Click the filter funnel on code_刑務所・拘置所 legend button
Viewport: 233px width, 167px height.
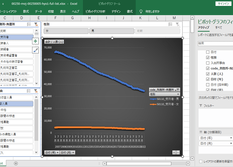click(x=177, y=90)
